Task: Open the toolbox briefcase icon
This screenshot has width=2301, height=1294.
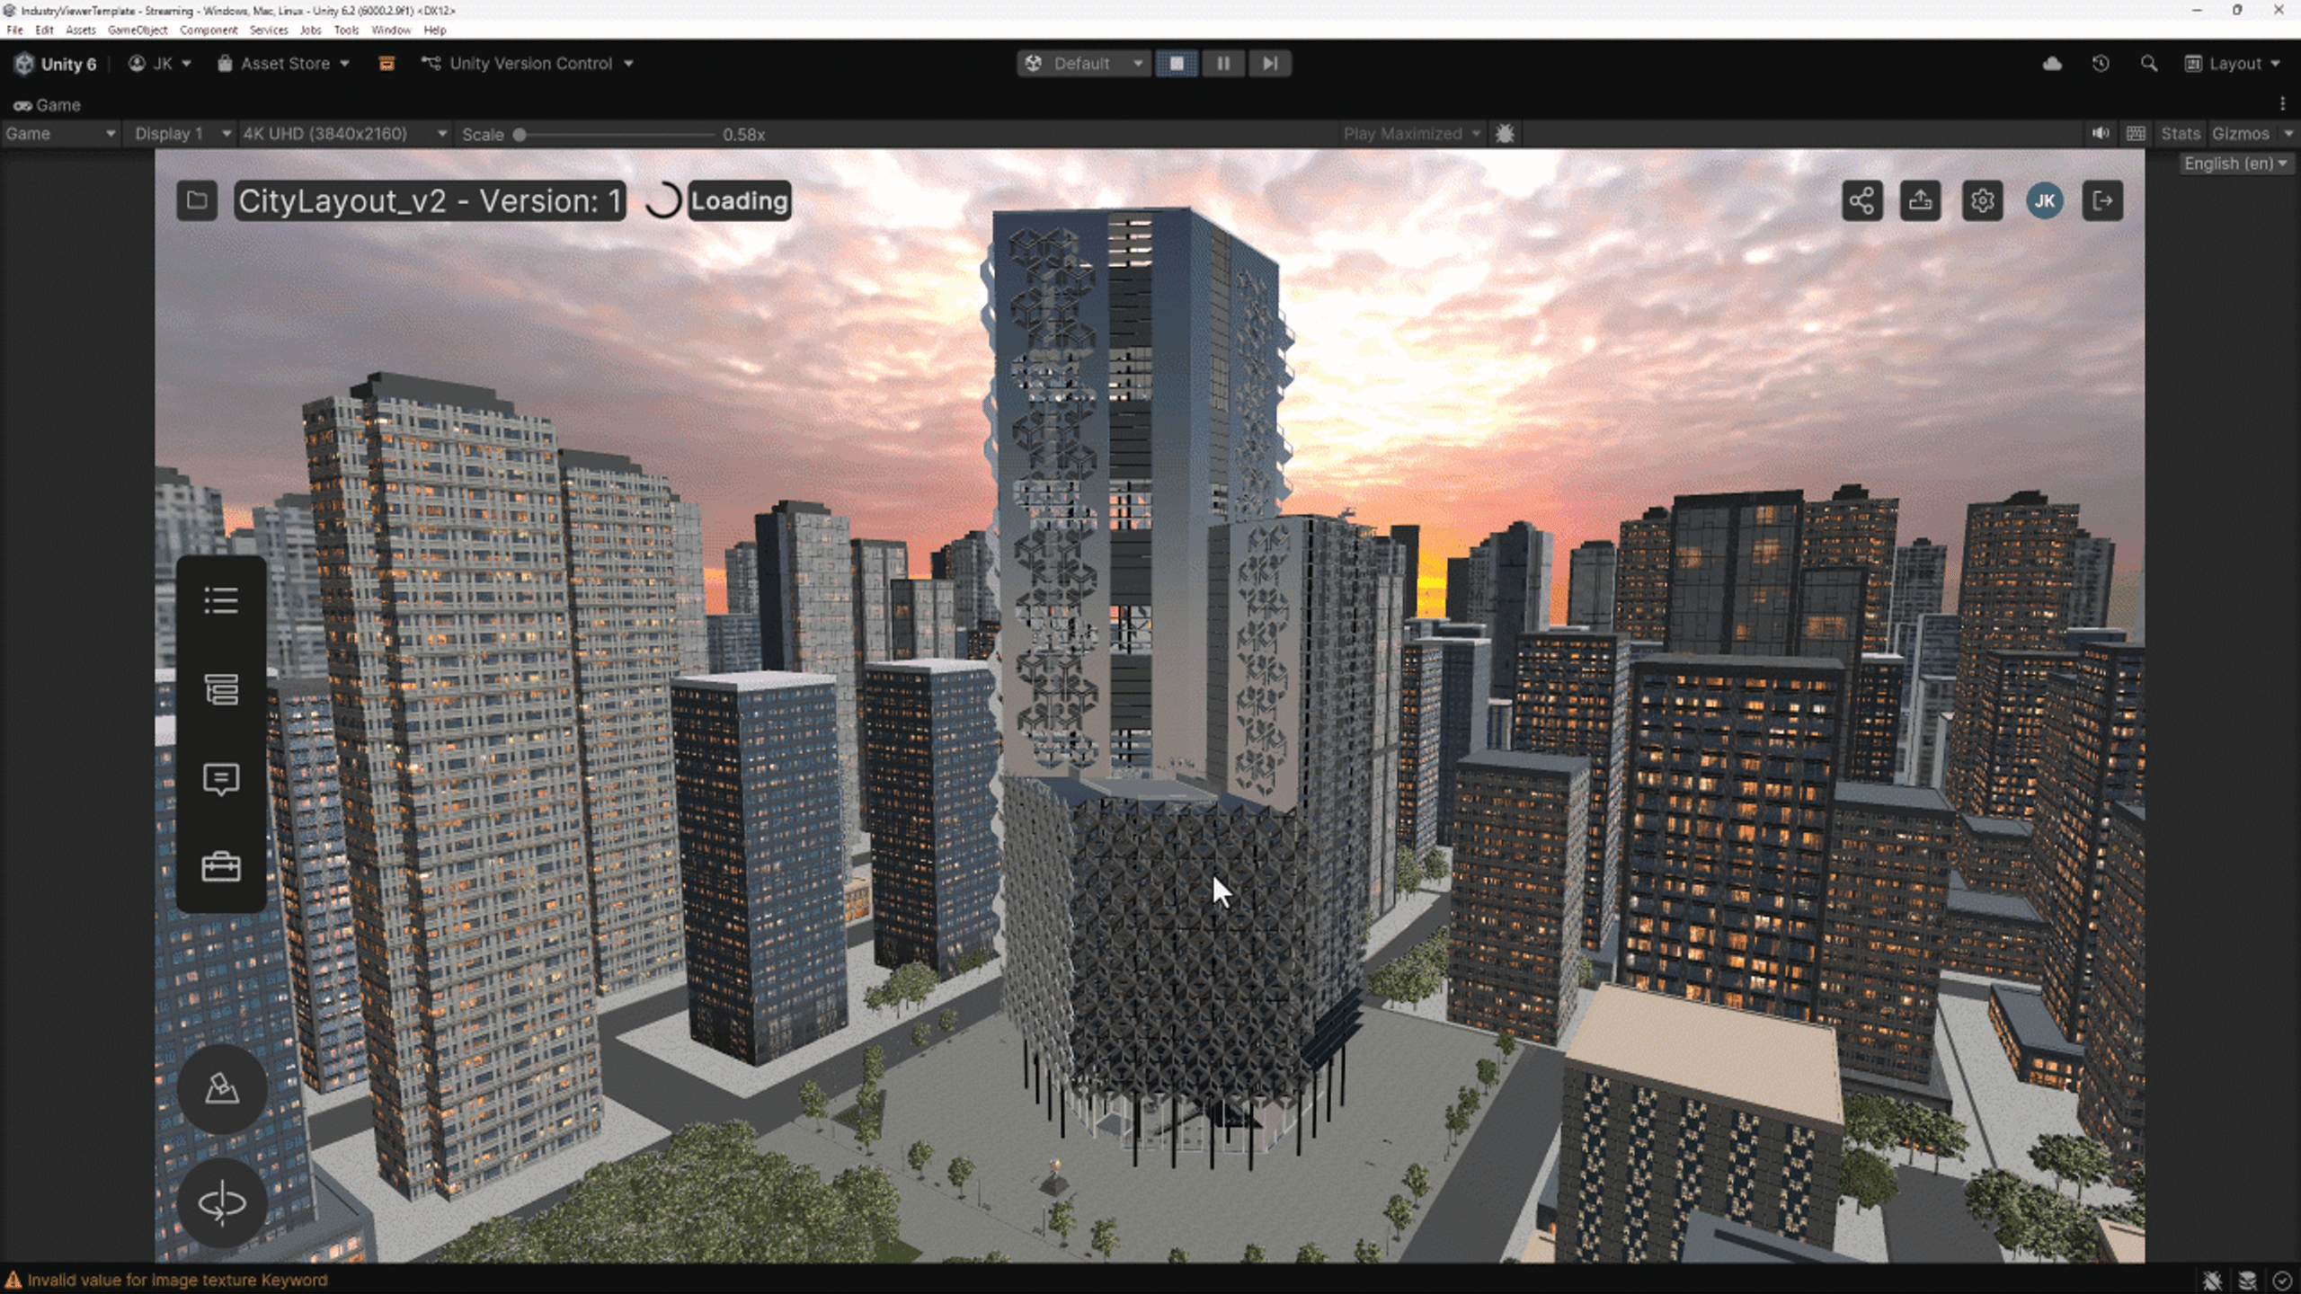Action: coord(221,867)
